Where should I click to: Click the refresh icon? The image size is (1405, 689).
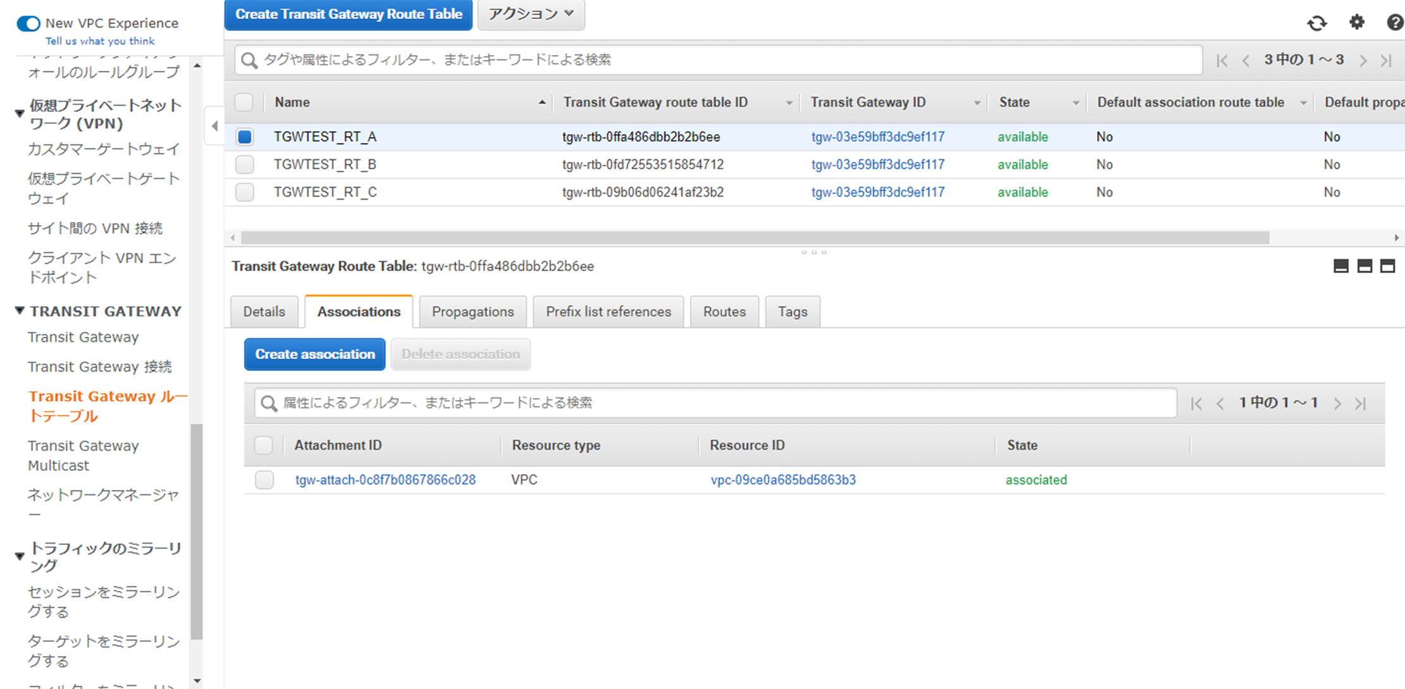pos(1317,23)
